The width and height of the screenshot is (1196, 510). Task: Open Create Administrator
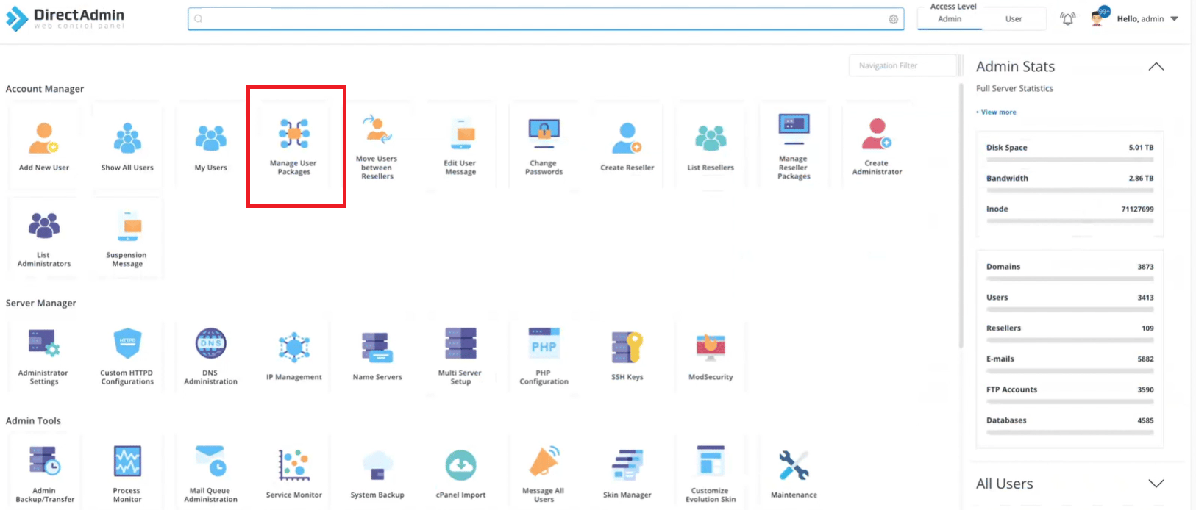pyautogui.click(x=877, y=146)
